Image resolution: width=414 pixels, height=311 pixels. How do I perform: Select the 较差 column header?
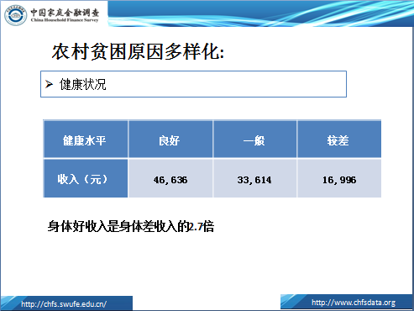339,140
